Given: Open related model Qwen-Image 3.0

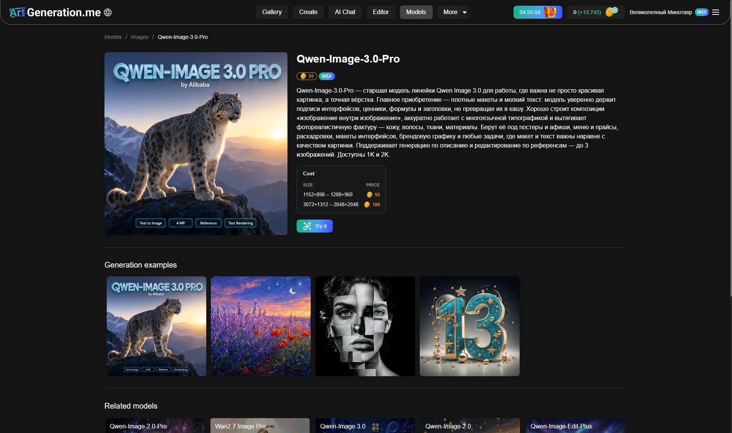Looking at the screenshot, I should (365, 426).
